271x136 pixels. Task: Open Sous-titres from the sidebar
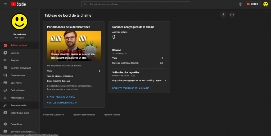pos(16,83)
